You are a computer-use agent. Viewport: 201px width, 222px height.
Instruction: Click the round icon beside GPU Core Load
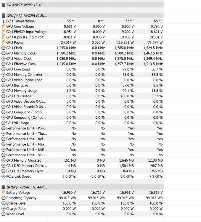point(3,69)
